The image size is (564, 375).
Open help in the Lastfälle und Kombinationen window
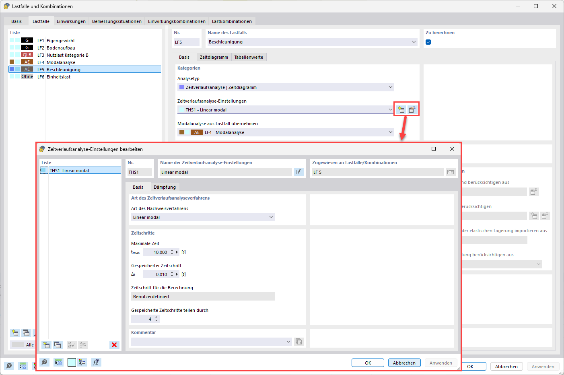click(x=9, y=366)
